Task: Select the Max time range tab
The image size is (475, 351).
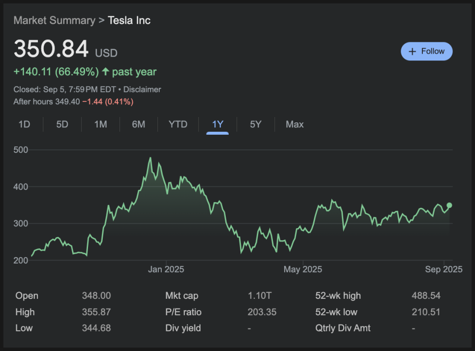Action: click(x=295, y=124)
